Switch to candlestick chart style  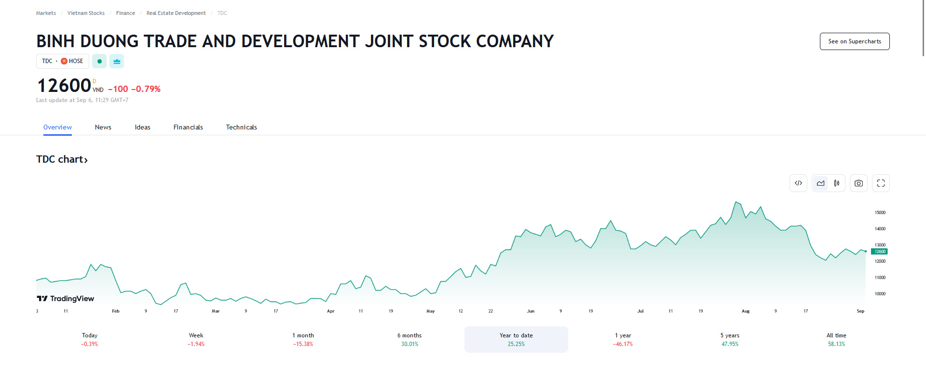pos(837,183)
